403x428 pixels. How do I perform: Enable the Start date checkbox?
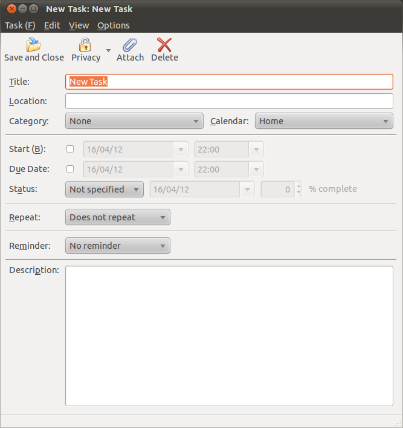coord(70,149)
